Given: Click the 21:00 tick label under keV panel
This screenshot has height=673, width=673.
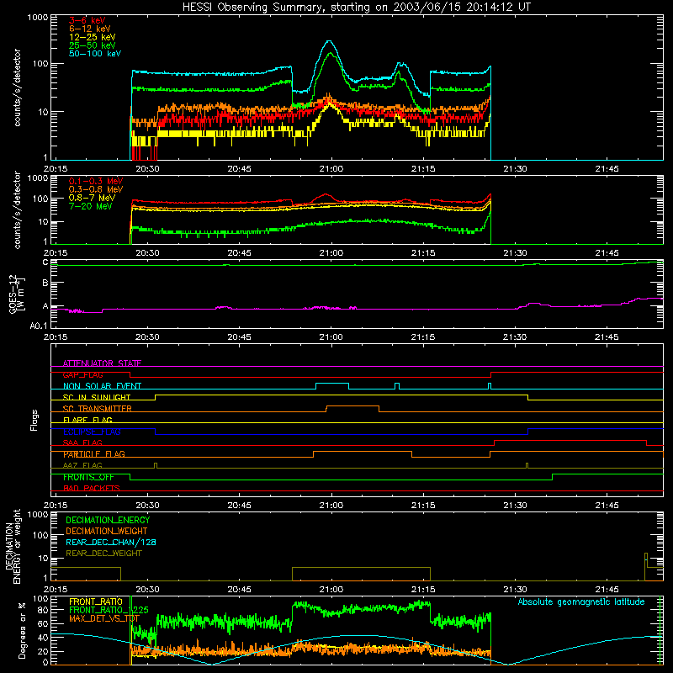Looking at the screenshot, I should pyautogui.click(x=331, y=169).
